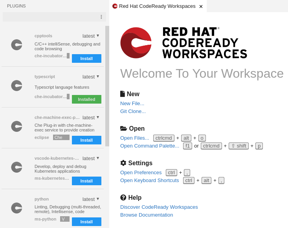The height and width of the screenshot is (228, 288).
Task: Open python plugin version dropdown
Action: 91,199
